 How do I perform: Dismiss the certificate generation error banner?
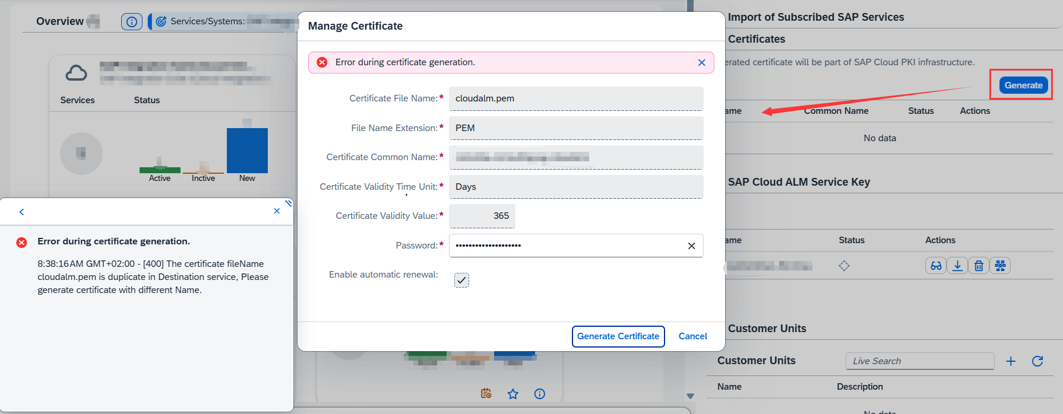701,62
